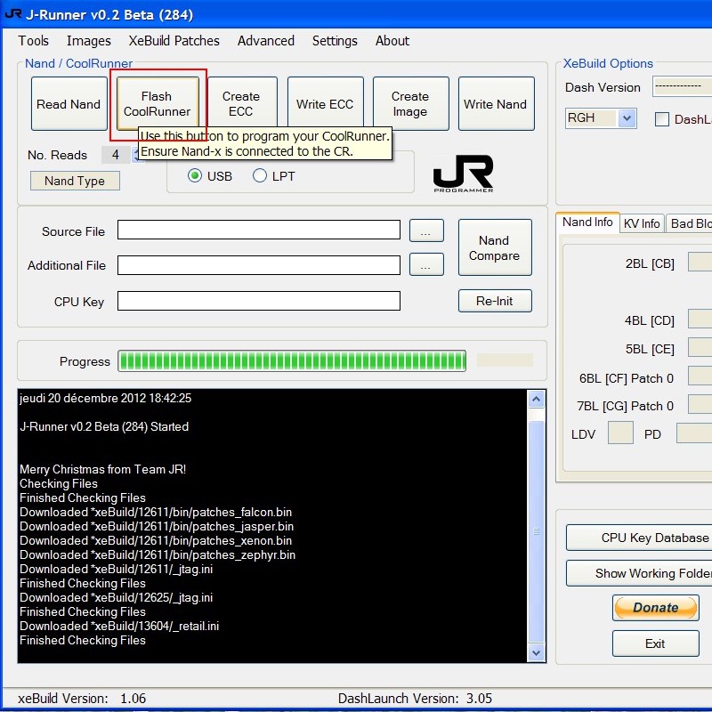This screenshot has height=712, width=712.
Task: Open the Settings menu
Action: (335, 41)
